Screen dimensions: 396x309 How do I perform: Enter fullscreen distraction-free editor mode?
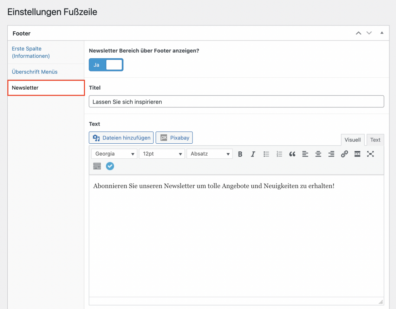pos(370,154)
